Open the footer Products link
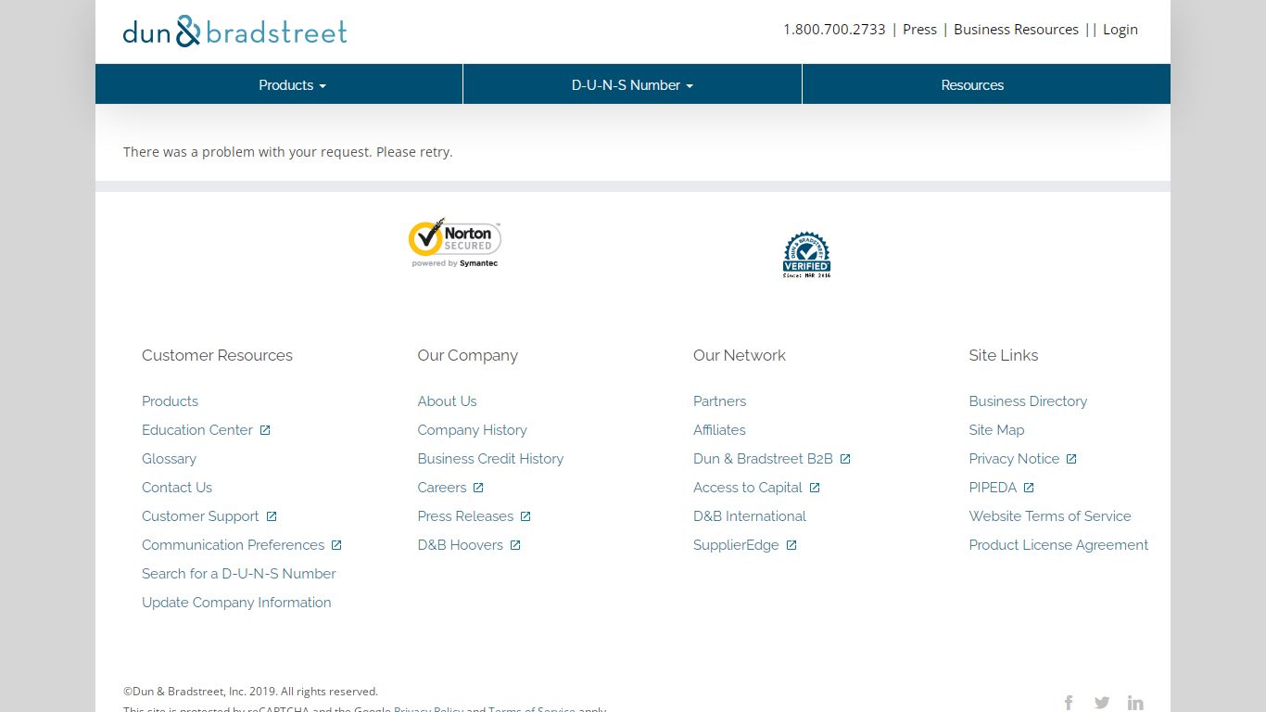The width and height of the screenshot is (1266, 712). pos(170,401)
